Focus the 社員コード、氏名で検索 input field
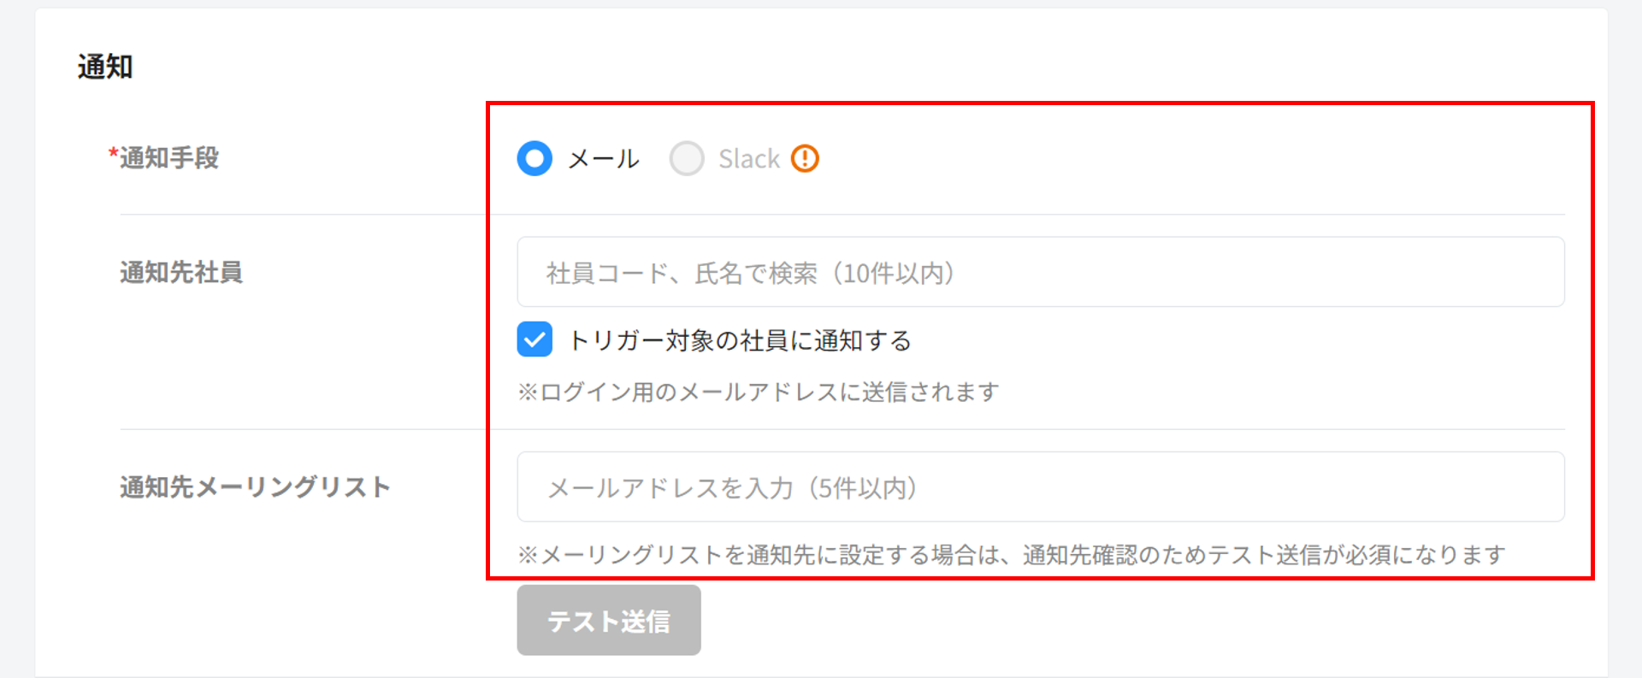 1040,272
